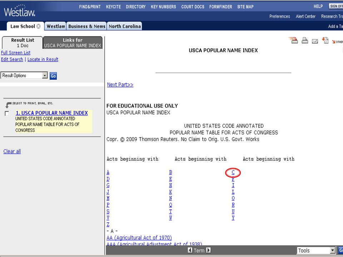Jump to acts beginning with H
Image resolution: width=343 pixels, height=257 pixels.
[x=170, y=185]
